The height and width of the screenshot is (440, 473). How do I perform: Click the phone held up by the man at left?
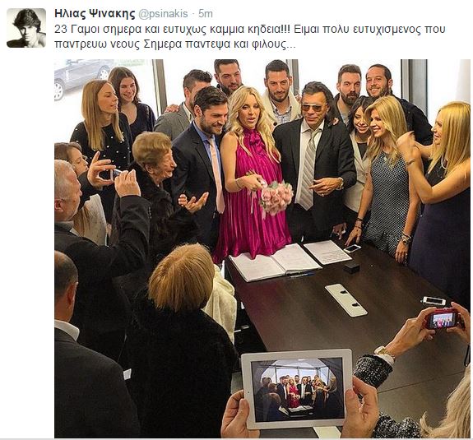coord(115,174)
